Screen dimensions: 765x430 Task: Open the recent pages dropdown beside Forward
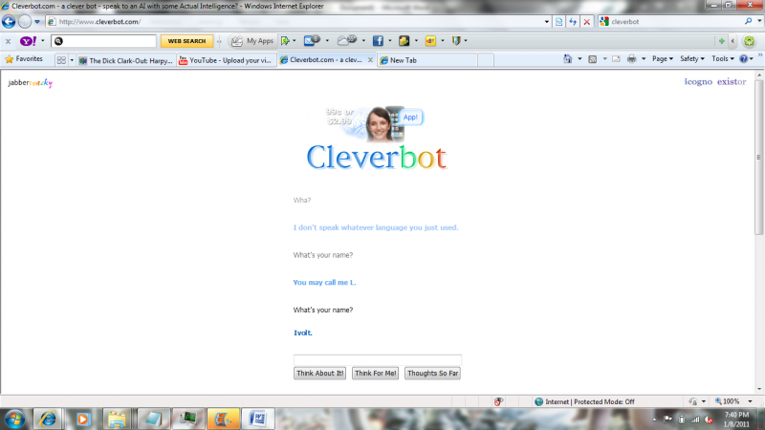pos(37,22)
